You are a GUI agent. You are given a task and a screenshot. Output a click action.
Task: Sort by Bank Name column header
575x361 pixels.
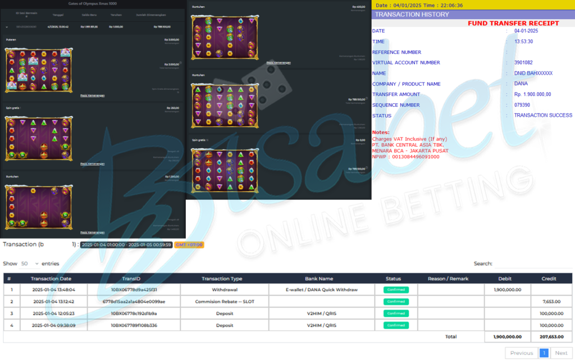(319, 278)
